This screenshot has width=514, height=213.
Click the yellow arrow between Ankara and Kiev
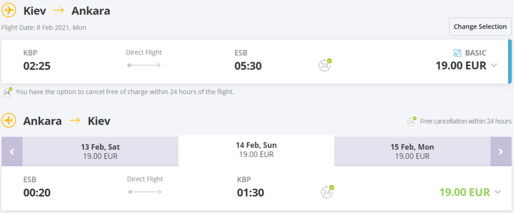pyautogui.click(x=75, y=120)
